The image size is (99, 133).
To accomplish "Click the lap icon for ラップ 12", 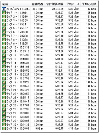I will tap(4, 55).
